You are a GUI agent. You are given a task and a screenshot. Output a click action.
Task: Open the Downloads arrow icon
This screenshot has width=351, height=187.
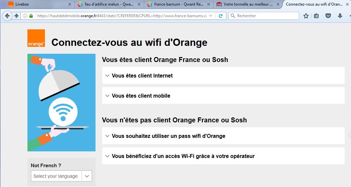[x=340, y=16]
